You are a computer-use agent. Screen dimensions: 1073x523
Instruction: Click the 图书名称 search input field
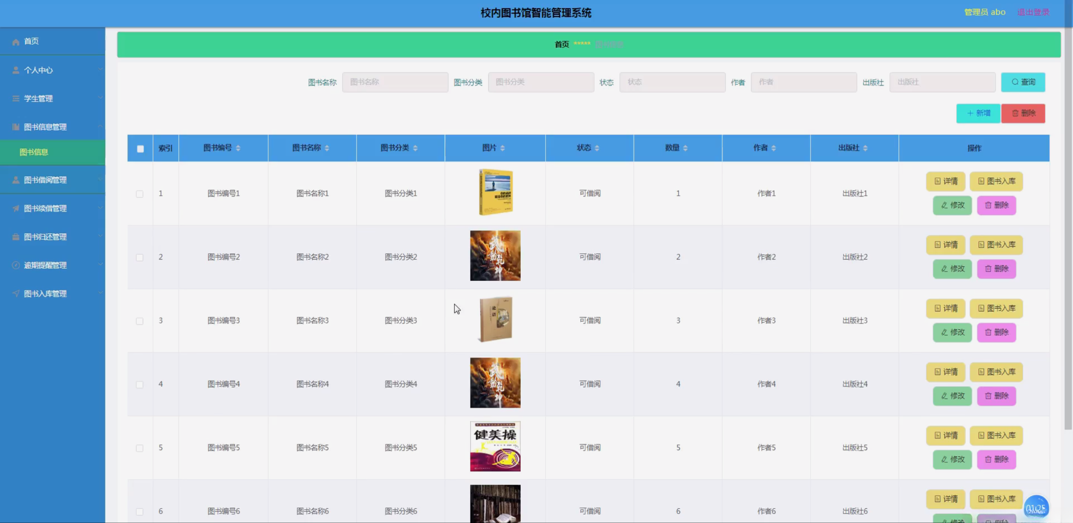coord(395,82)
